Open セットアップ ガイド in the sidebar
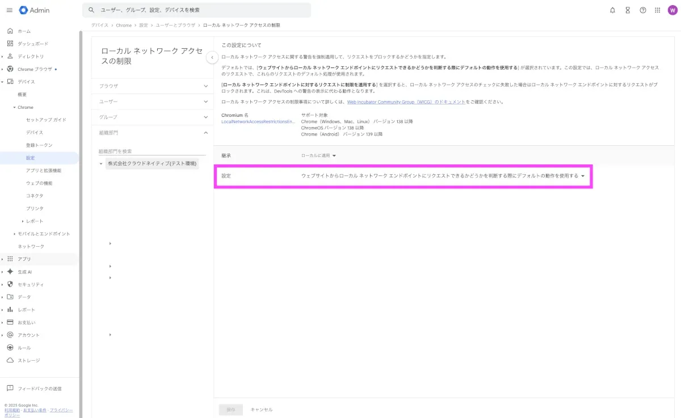This screenshot has width=681, height=418. (x=46, y=120)
